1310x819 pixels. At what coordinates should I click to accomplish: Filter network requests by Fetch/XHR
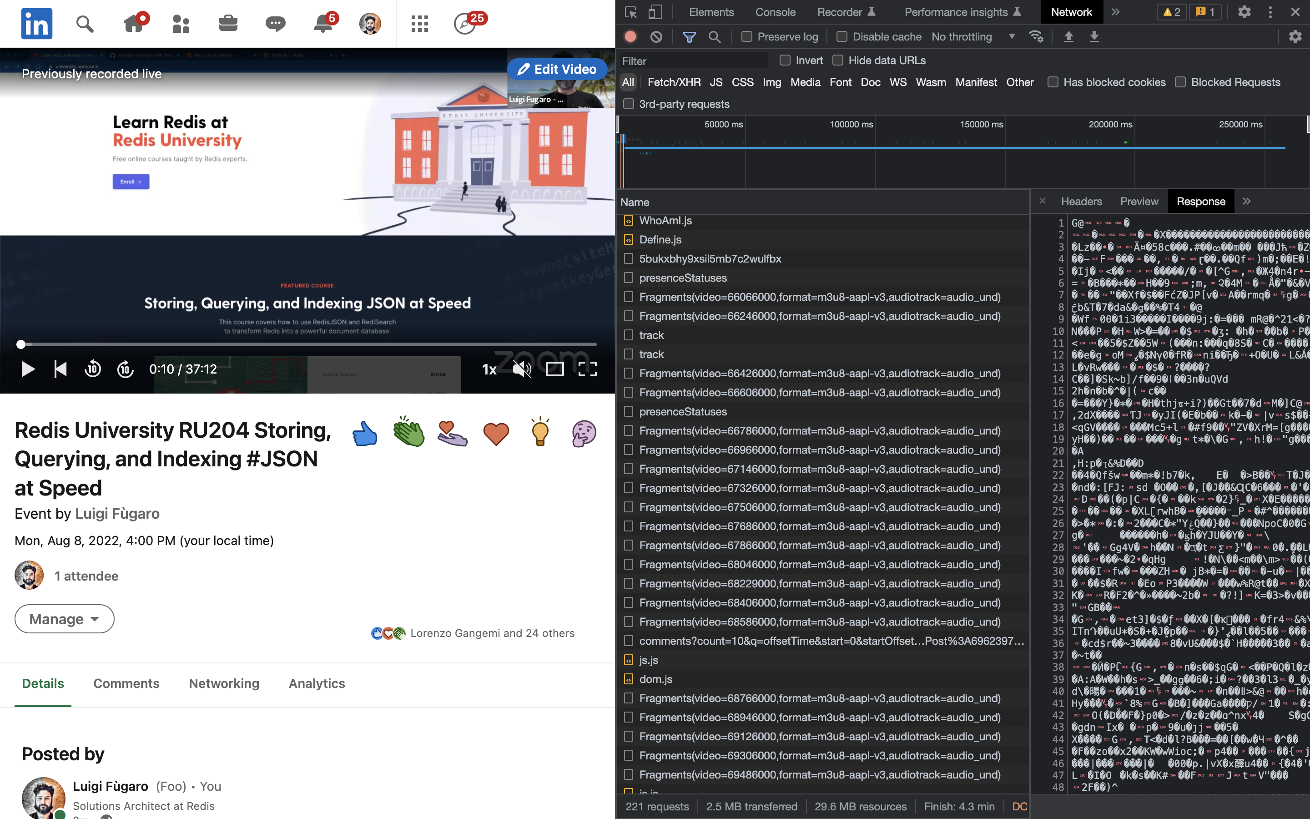674,82
